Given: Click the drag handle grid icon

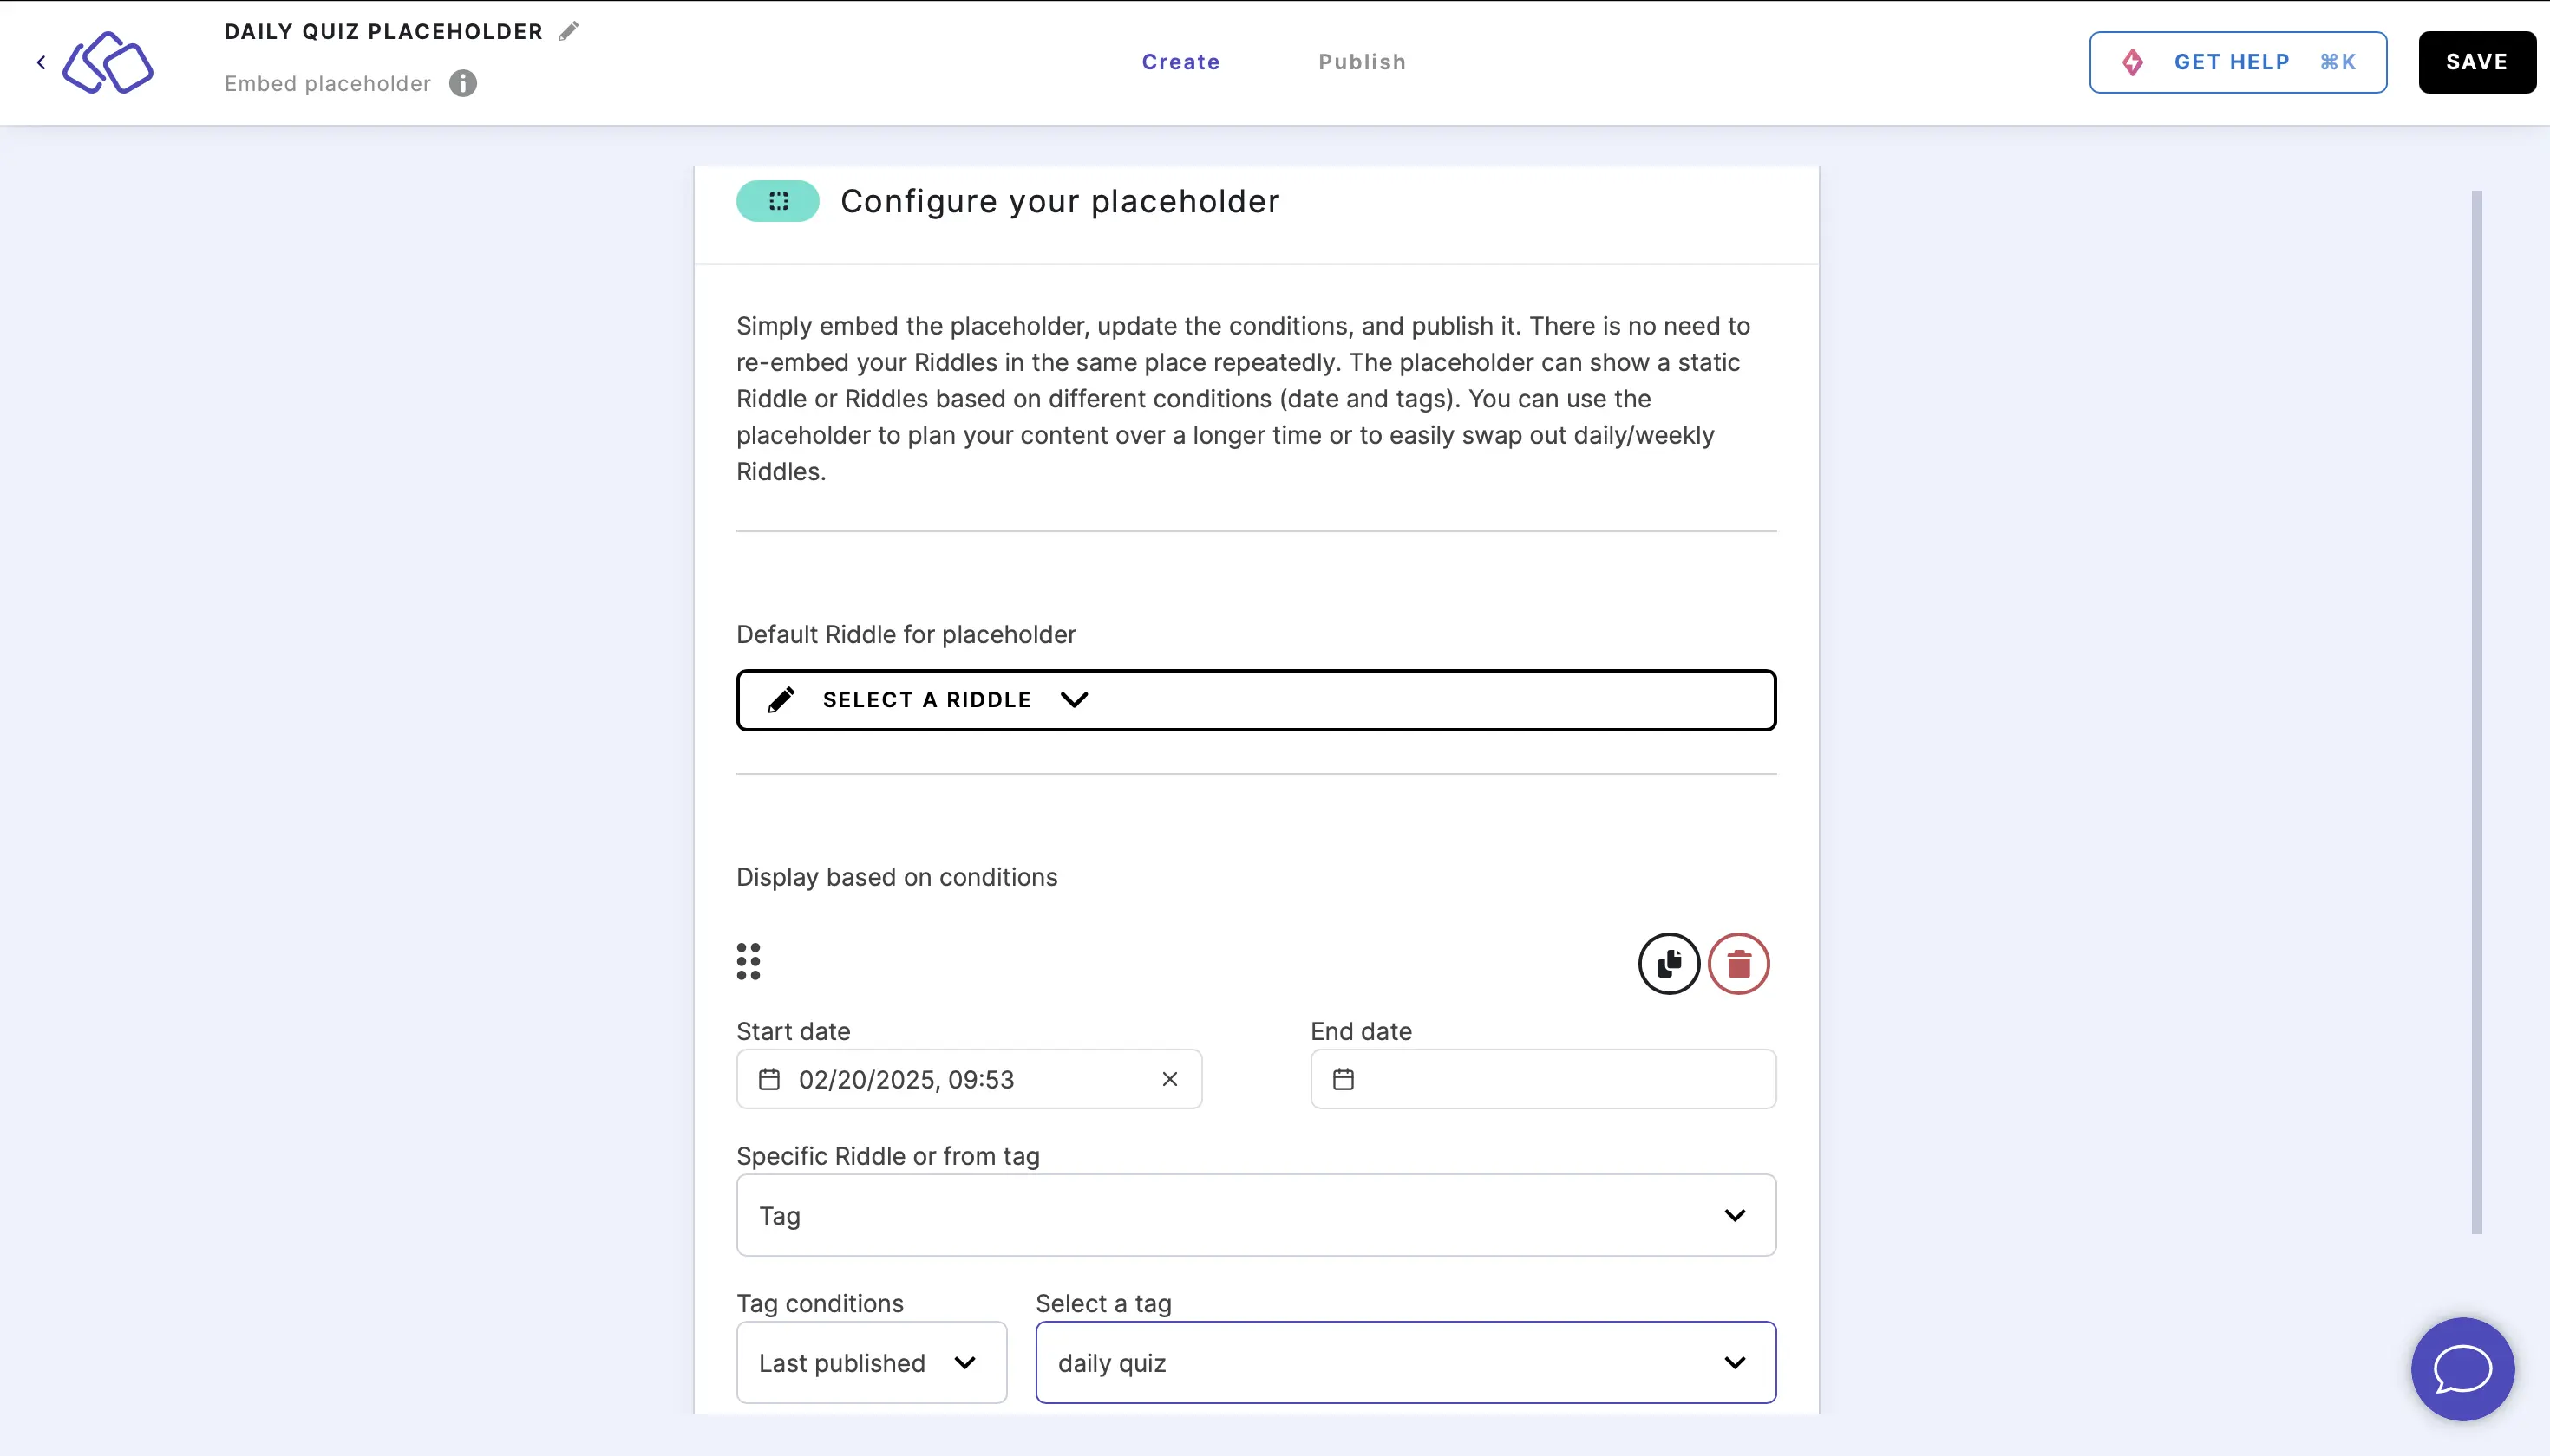Looking at the screenshot, I should (x=748, y=959).
